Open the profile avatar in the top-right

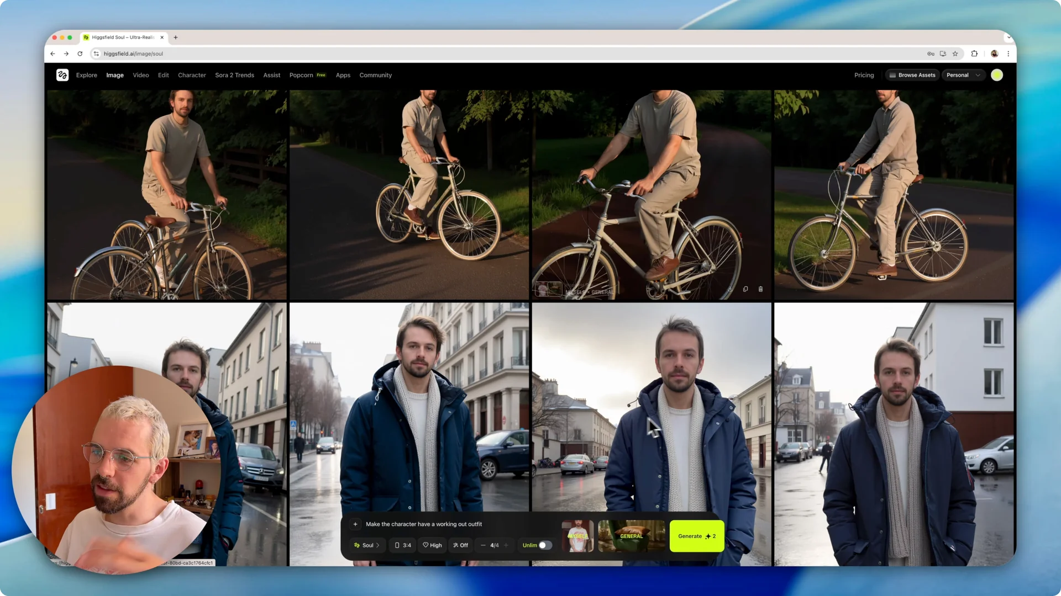click(997, 74)
